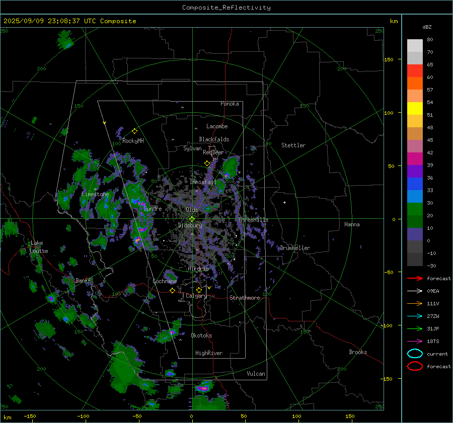Click the red 'forecast' ellipse icon
The width and height of the screenshot is (453, 423).
415,366
